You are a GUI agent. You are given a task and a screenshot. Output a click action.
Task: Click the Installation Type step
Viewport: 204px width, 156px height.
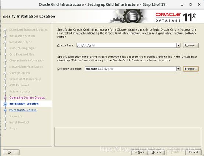click(x=21, y=42)
